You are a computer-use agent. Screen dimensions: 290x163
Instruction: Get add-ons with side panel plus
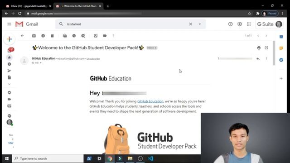point(281,78)
